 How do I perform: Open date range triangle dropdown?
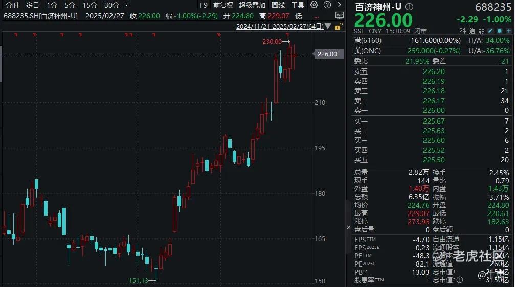click(x=328, y=26)
